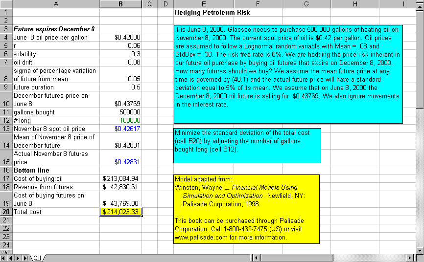The width and height of the screenshot is (424, 262).
Task: Select column E header
Action: click(204, 4)
